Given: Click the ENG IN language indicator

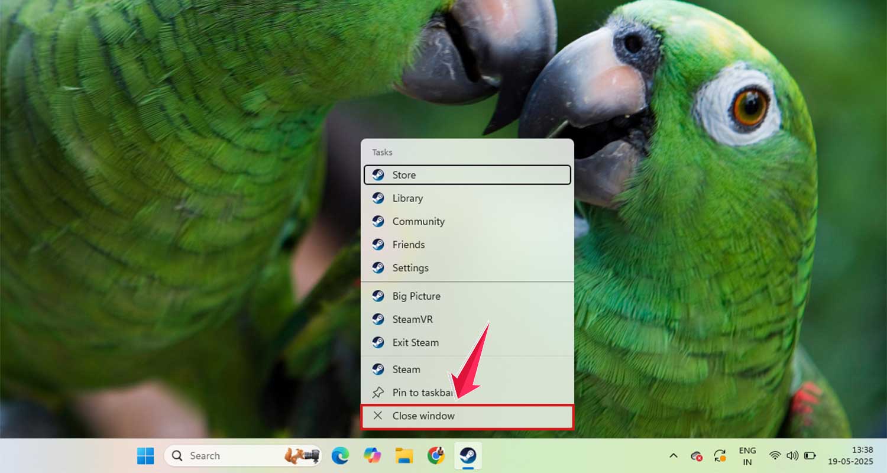Looking at the screenshot, I should point(747,455).
